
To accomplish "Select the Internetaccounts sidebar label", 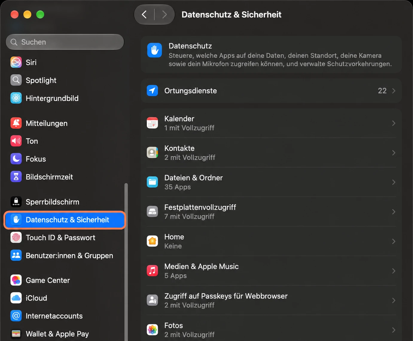I will tap(54, 316).
